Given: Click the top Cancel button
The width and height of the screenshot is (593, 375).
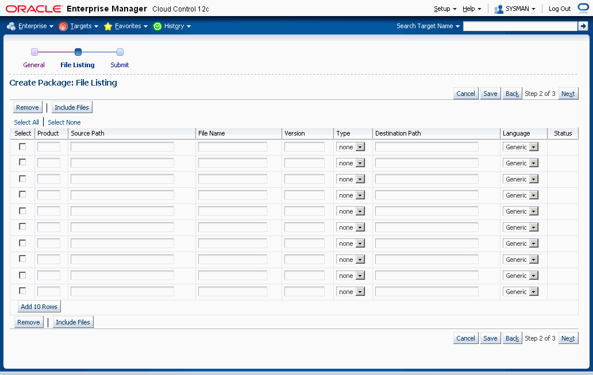Looking at the screenshot, I should point(465,94).
